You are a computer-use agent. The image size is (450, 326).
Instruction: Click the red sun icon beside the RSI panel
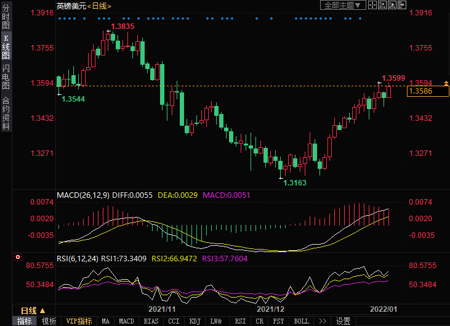click(18, 256)
